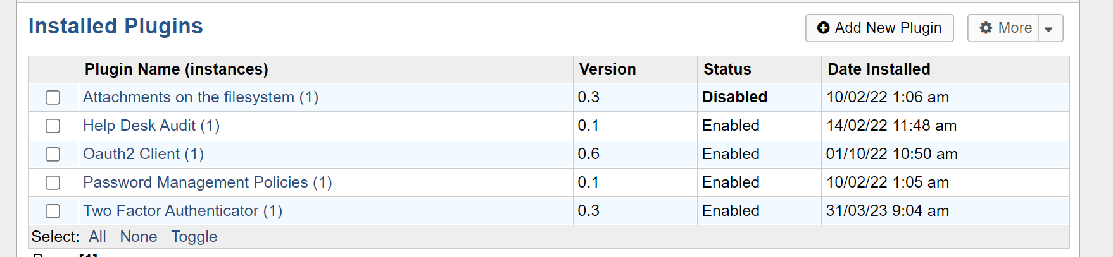Click the gear icon on More button
Screen dimensions: 1113x257
click(x=986, y=28)
